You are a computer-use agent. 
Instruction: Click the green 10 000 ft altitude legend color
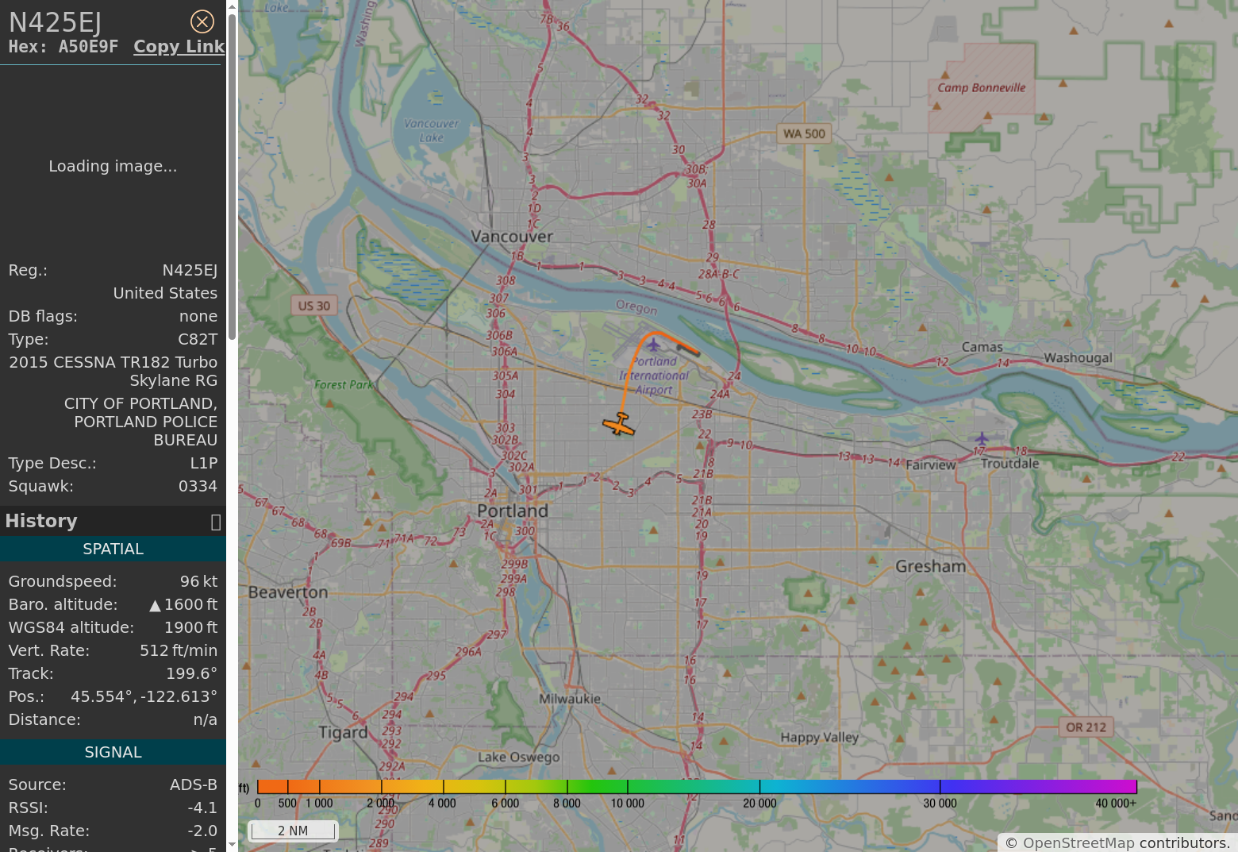point(627,787)
